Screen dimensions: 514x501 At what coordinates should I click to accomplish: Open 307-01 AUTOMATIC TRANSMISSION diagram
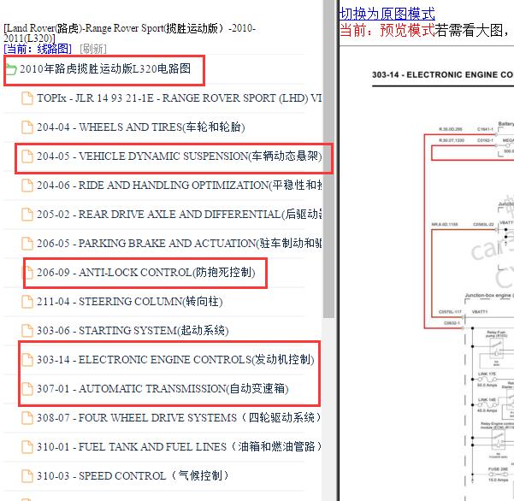pos(162,389)
